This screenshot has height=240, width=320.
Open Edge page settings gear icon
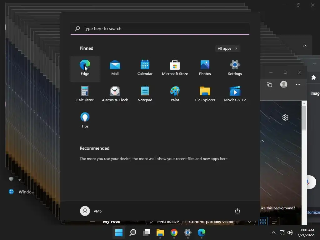point(285,117)
